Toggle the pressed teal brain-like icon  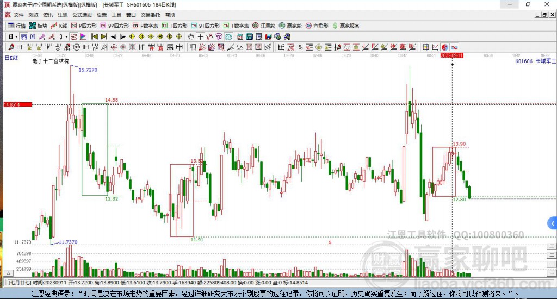(x=228, y=36)
